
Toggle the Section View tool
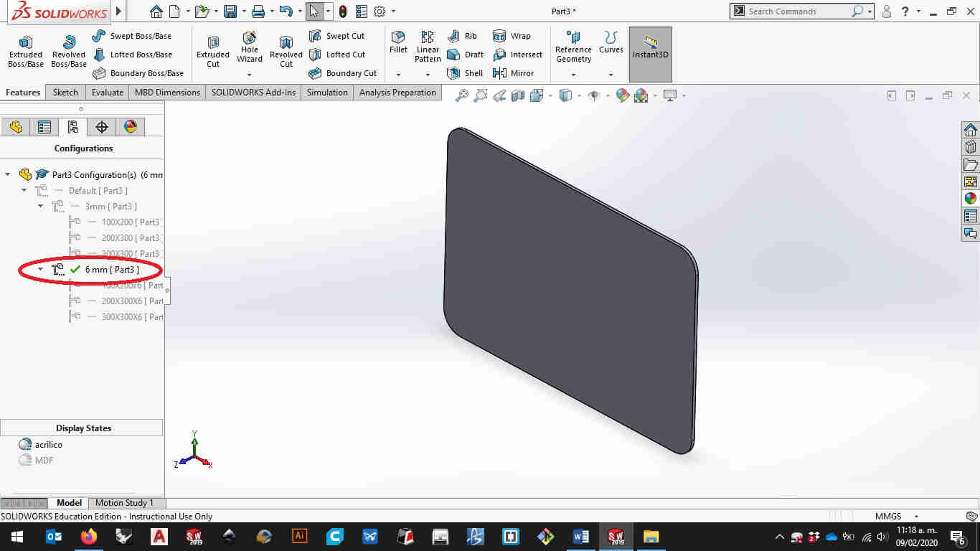point(518,95)
